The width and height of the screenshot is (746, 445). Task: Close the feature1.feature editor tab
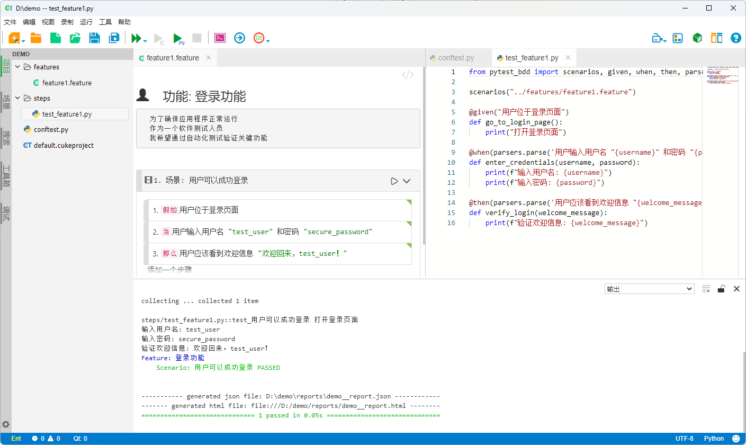(x=209, y=58)
